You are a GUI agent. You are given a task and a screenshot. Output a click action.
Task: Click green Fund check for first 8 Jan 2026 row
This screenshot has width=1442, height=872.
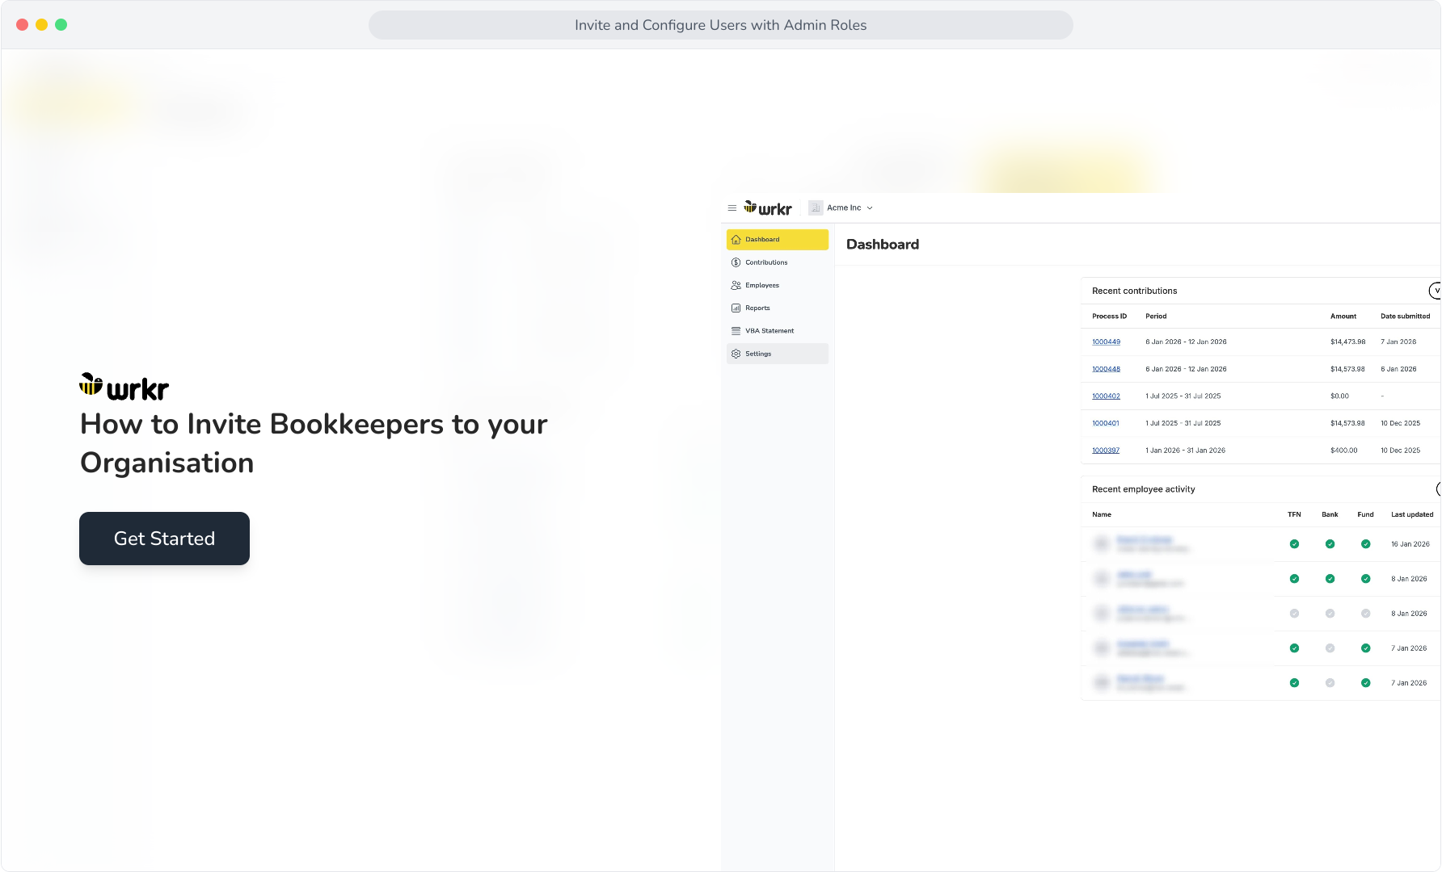click(1365, 579)
